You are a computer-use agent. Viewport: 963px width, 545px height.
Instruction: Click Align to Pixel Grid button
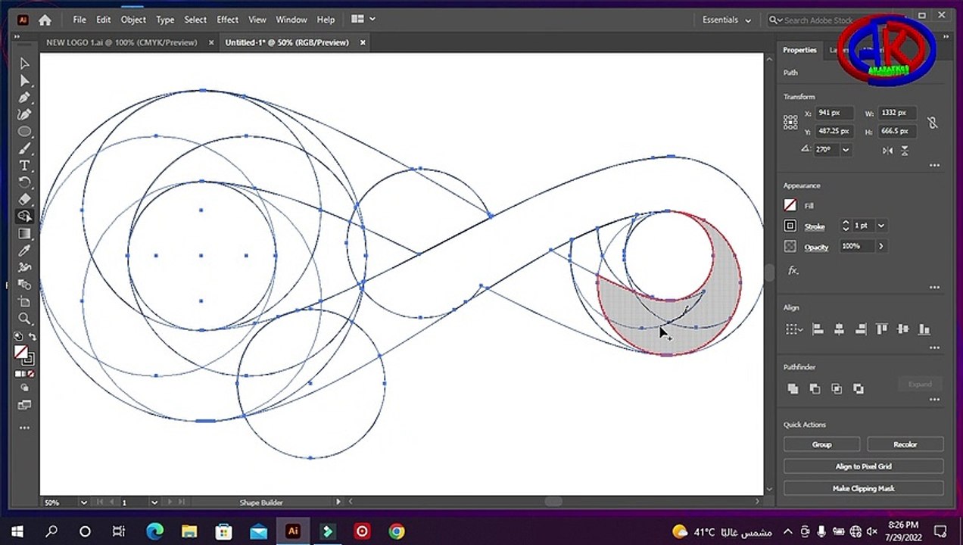point(863,466)
